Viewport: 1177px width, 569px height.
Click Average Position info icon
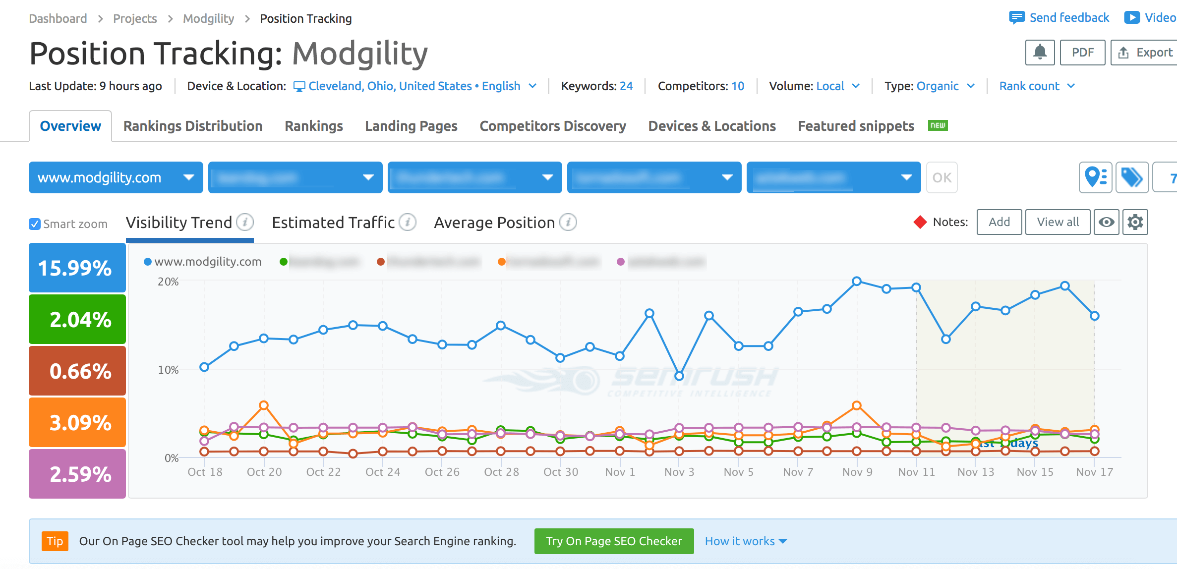pyautogui.click(x=568, y=222)
